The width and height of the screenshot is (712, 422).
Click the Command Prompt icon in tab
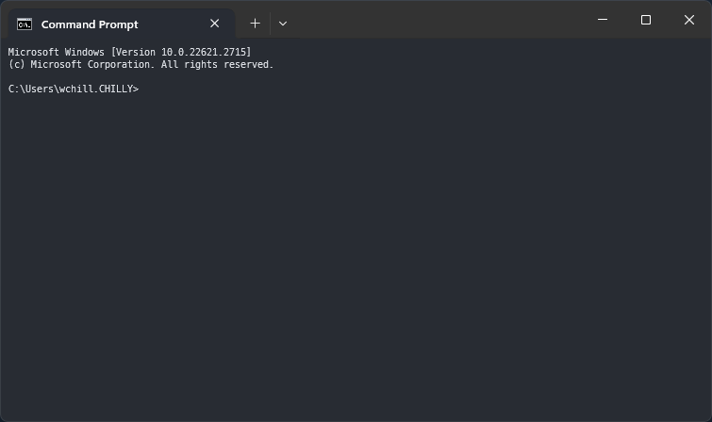[x=25, y=24]
